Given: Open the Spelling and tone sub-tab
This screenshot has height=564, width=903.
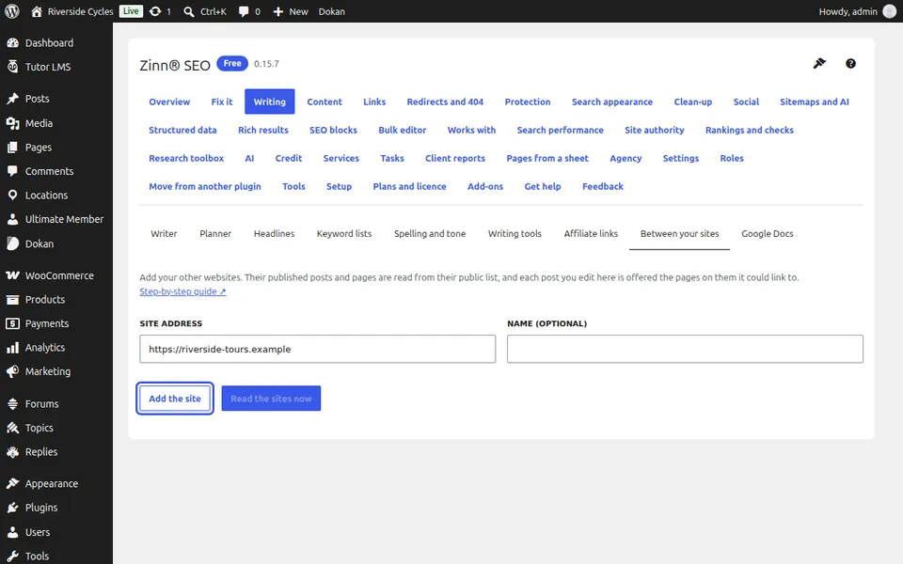Looking at the screenshot, I should pyautogui.click(x=430, y=234).
